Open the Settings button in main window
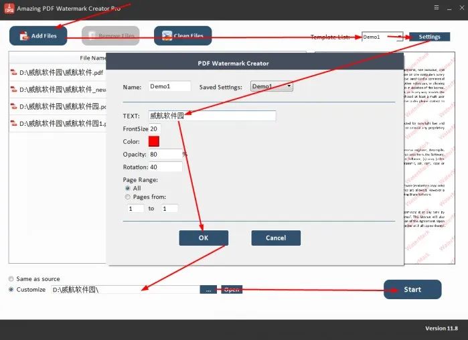 pyautogui.click(x=429, y=37)
